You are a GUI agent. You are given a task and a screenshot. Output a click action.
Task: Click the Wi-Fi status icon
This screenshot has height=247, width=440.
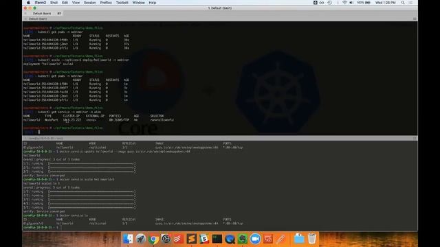pyautogui.click(x=344, y=3)
